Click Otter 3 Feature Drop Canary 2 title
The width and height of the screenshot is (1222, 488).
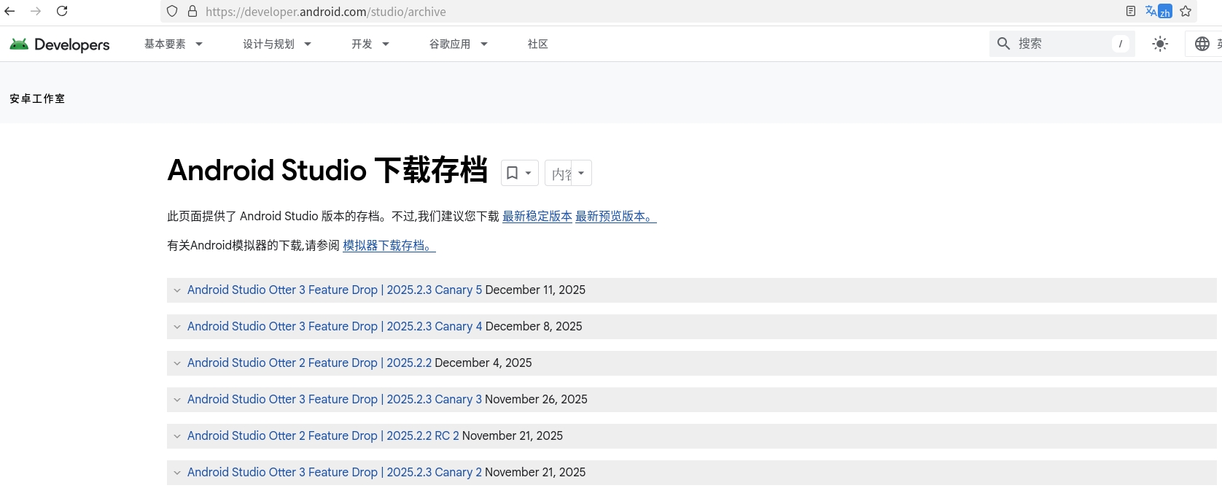tap(335, 472)
